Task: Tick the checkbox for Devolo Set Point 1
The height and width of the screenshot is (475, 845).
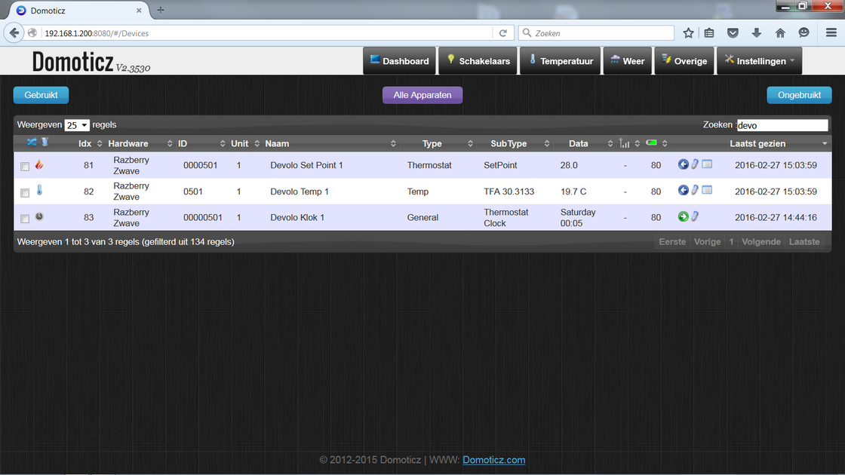Action: coord(25,167)
